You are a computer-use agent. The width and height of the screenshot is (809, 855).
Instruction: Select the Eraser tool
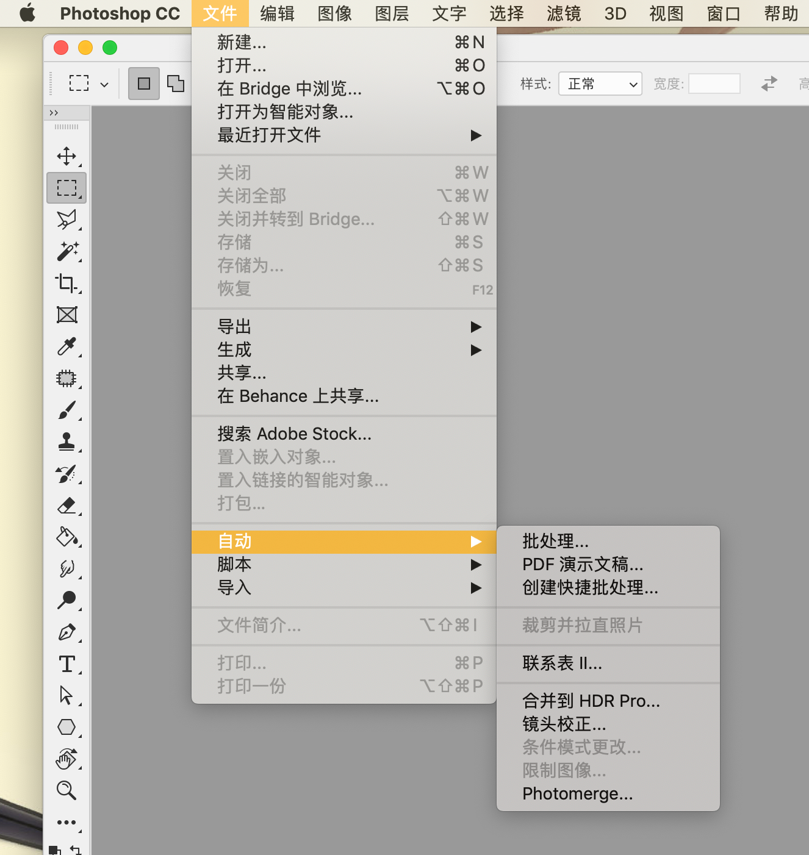(x=67, y=505)
